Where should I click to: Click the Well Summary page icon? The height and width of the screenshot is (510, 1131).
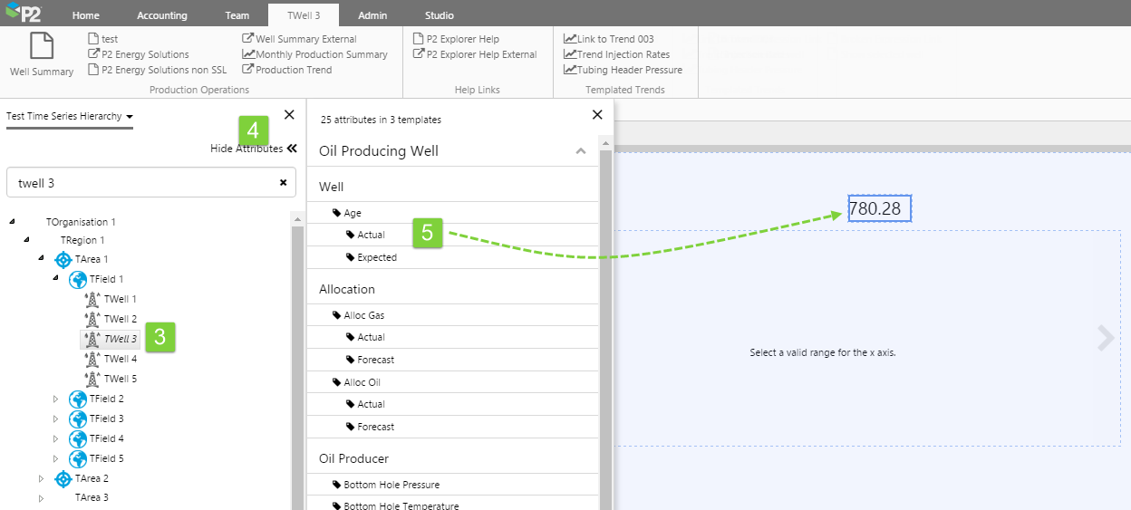pyautogui.click(x=41, y=46)
